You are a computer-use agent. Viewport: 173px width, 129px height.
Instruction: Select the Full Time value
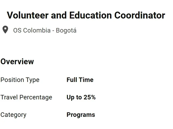click(x=80, y=80)
